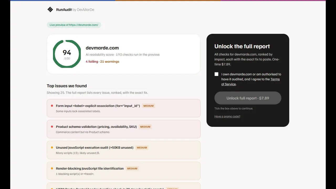Click '1 blocking script(s) in <head>.' description
The image size is (336, 189).
point(75,174)
